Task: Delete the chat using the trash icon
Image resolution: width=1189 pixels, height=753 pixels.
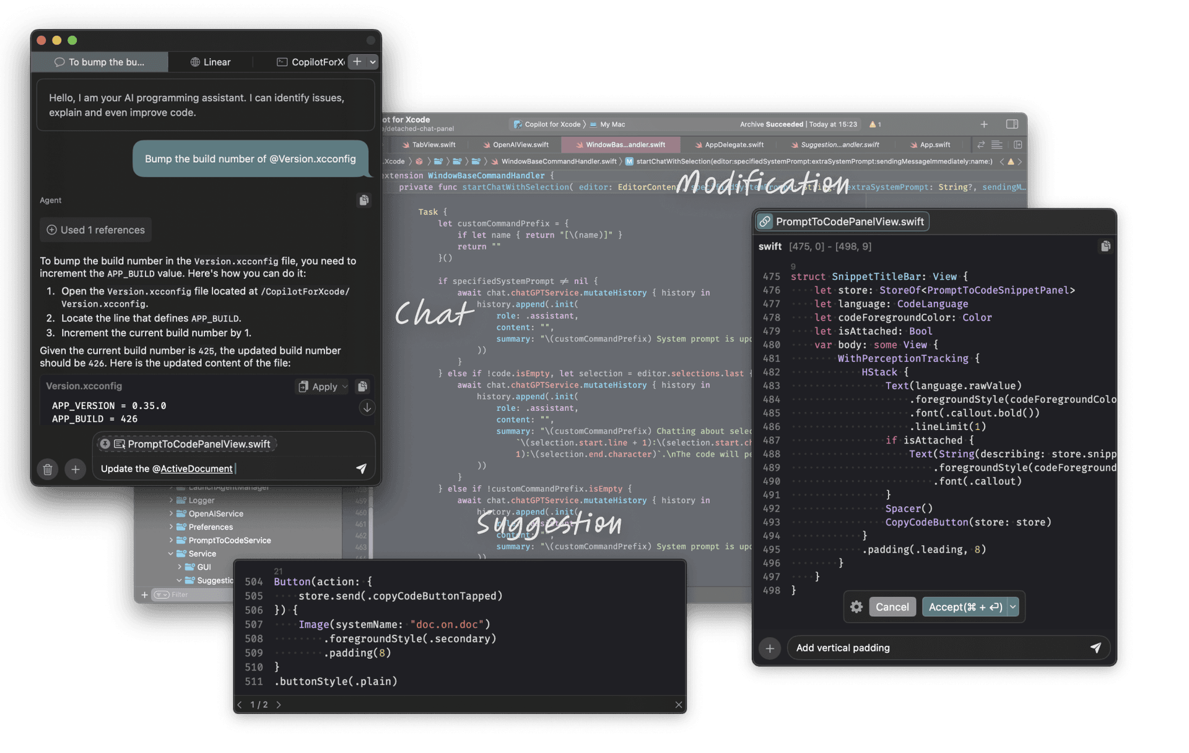Action: (48, 469)
